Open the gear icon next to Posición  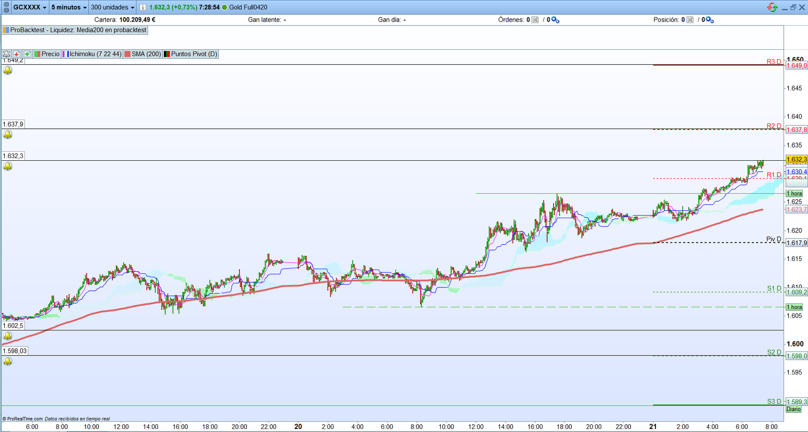[710, 20]
